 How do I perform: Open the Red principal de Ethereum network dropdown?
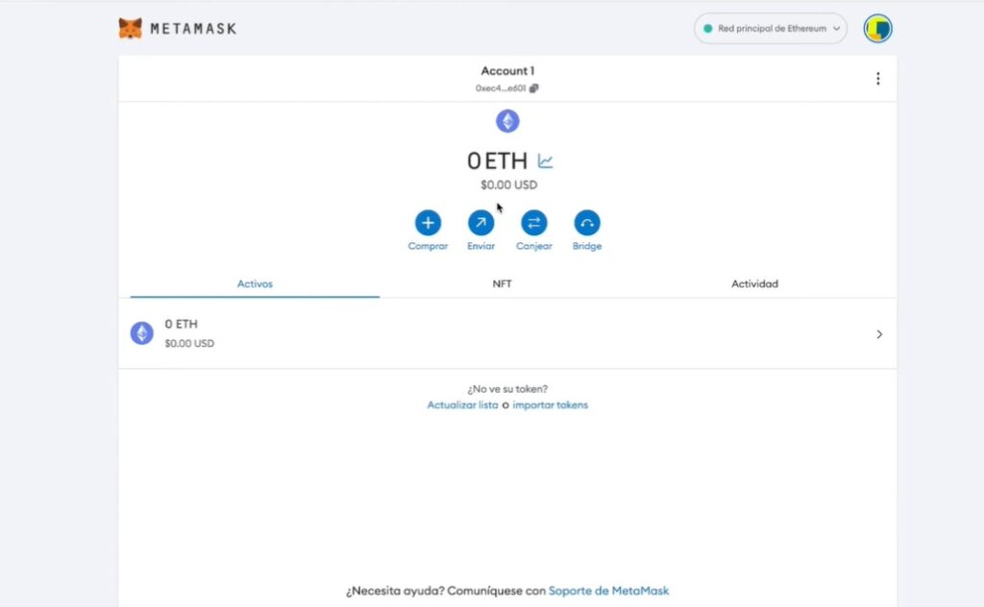[x=770, y=28]
